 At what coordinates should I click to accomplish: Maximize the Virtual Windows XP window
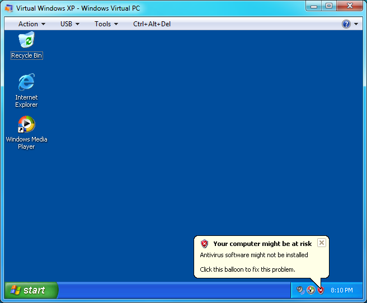(x=329, y=6)
